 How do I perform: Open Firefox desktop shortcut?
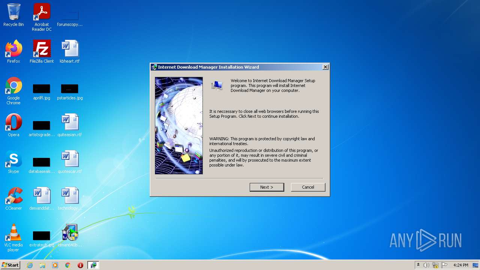click(13, 52)
